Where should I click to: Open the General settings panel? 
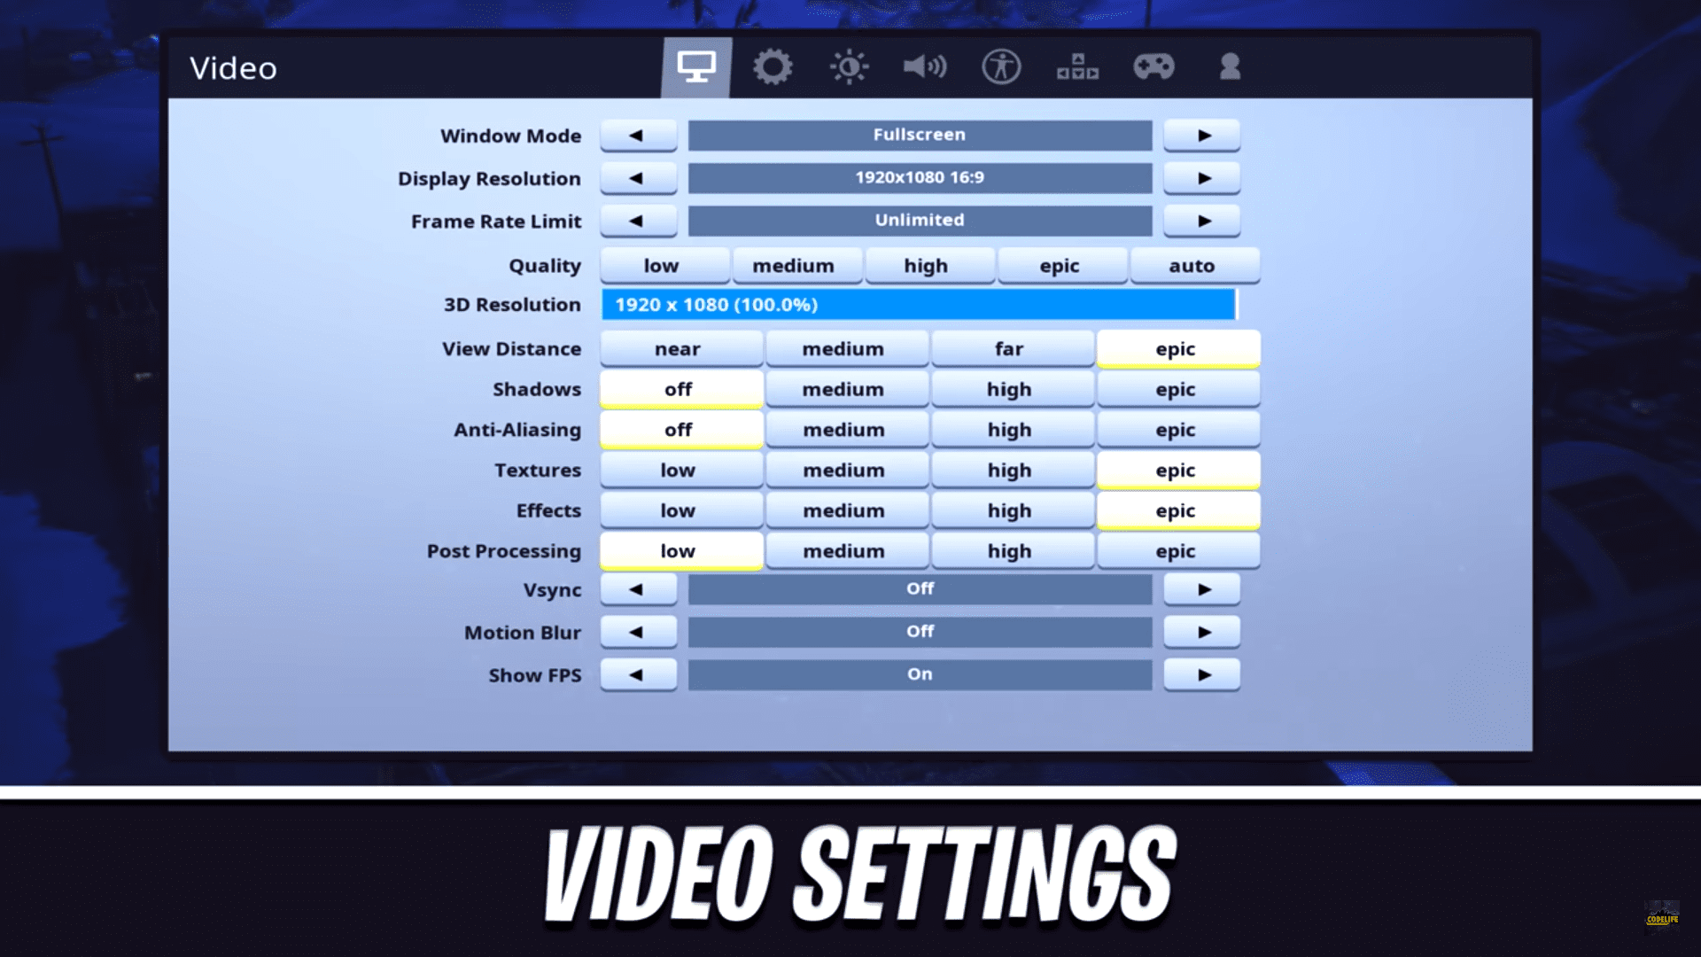(x=773, y=66)
